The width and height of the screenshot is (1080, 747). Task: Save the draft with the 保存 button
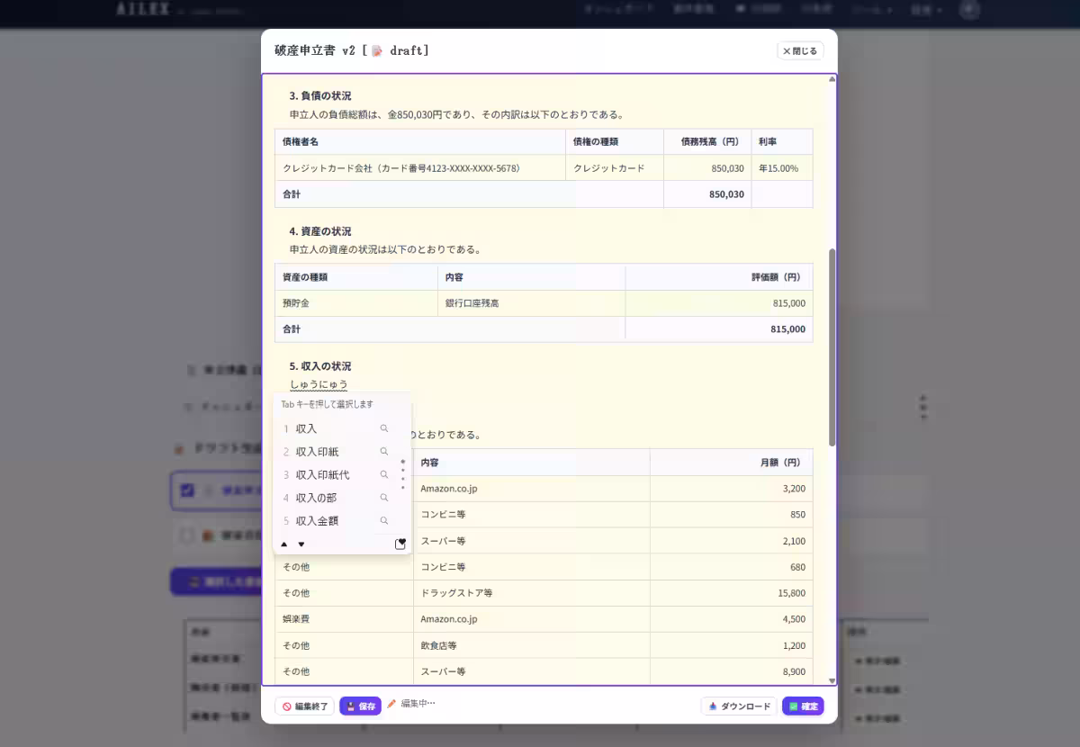[x=361, y=706]
